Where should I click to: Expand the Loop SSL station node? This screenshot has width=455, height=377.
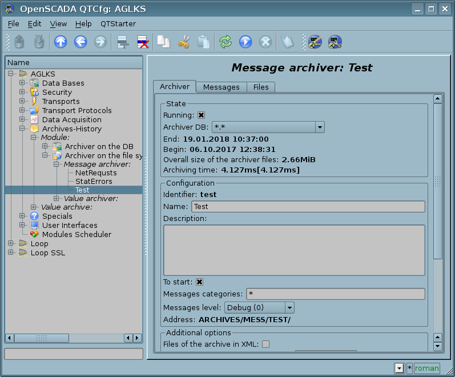click(x=11, y=252)
